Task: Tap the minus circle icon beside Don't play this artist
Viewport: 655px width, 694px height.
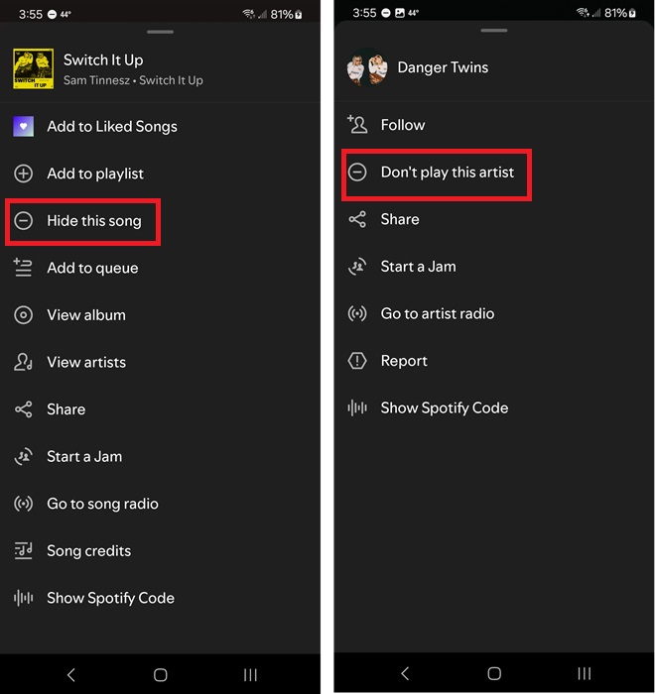Action: (357, 172)
